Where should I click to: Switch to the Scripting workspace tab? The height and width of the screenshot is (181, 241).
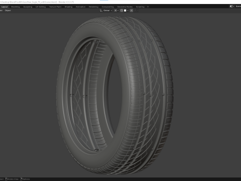pos(140,7)
